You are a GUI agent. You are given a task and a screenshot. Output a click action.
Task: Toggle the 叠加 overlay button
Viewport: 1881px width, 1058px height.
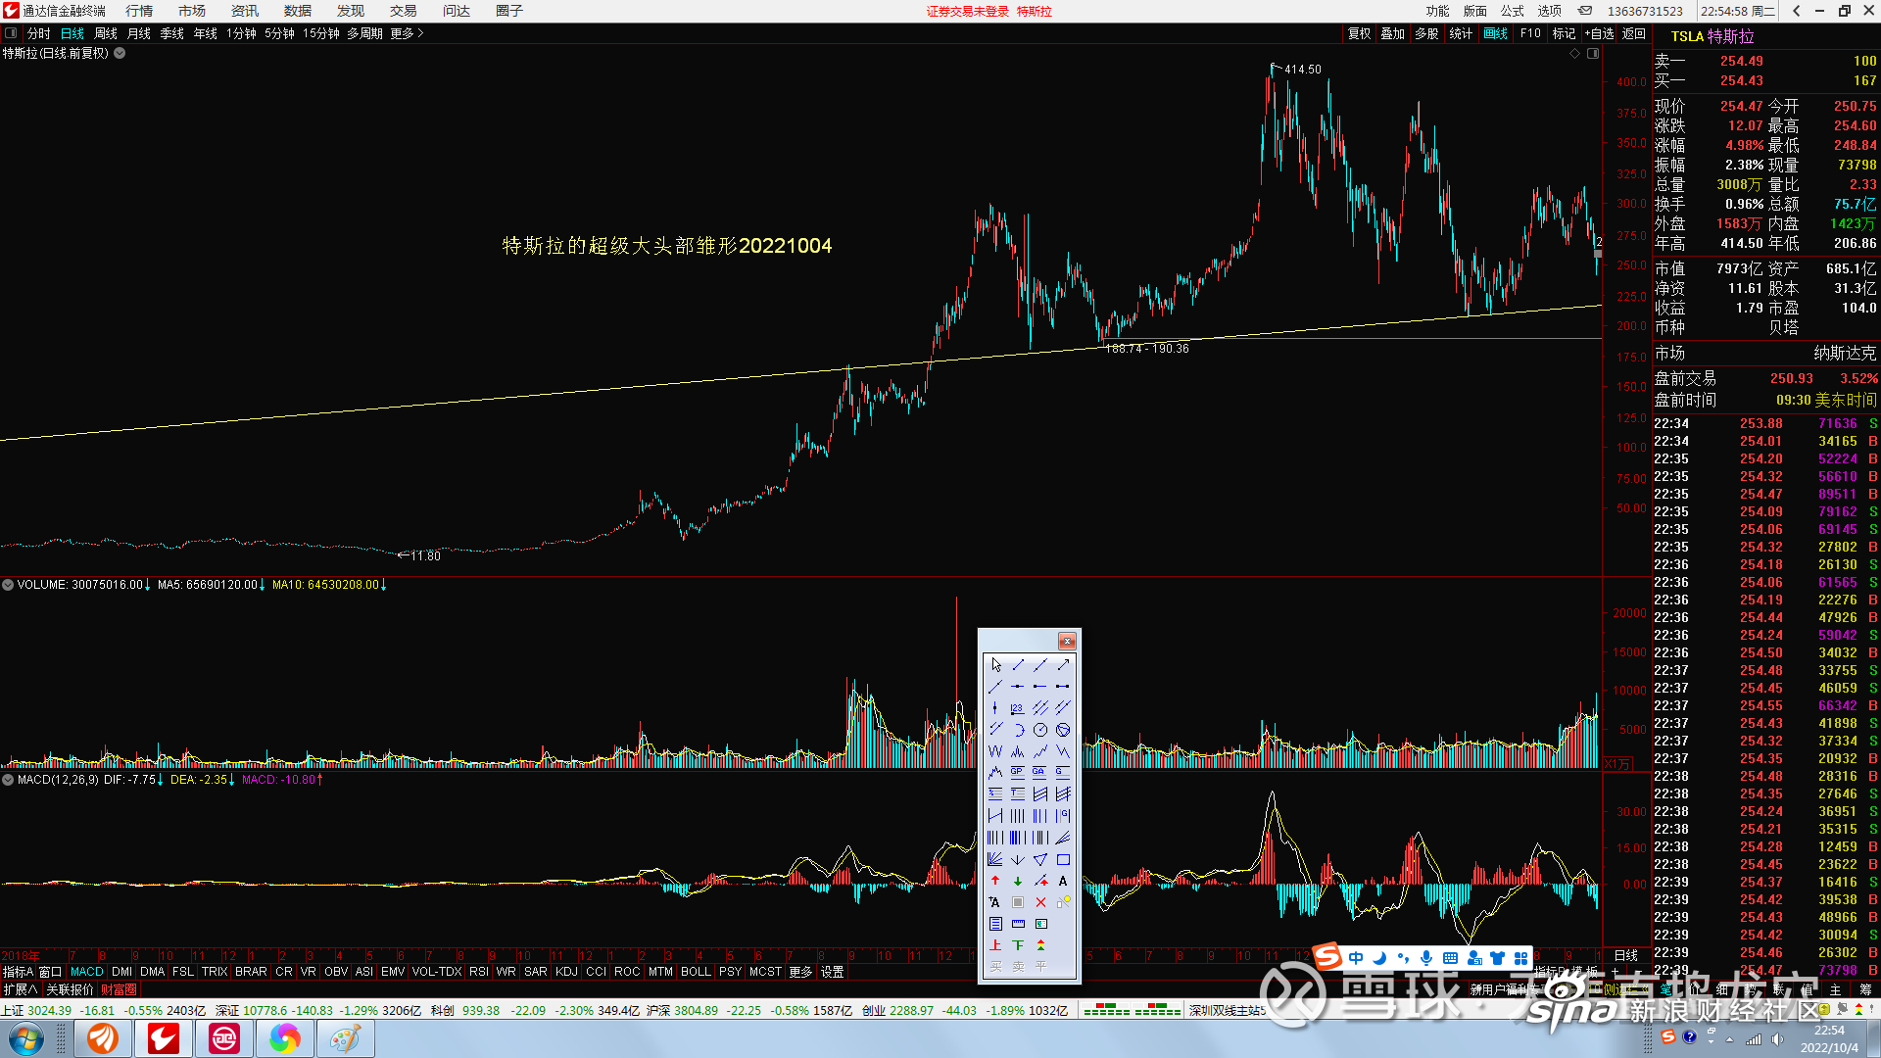pos(1393,33)
